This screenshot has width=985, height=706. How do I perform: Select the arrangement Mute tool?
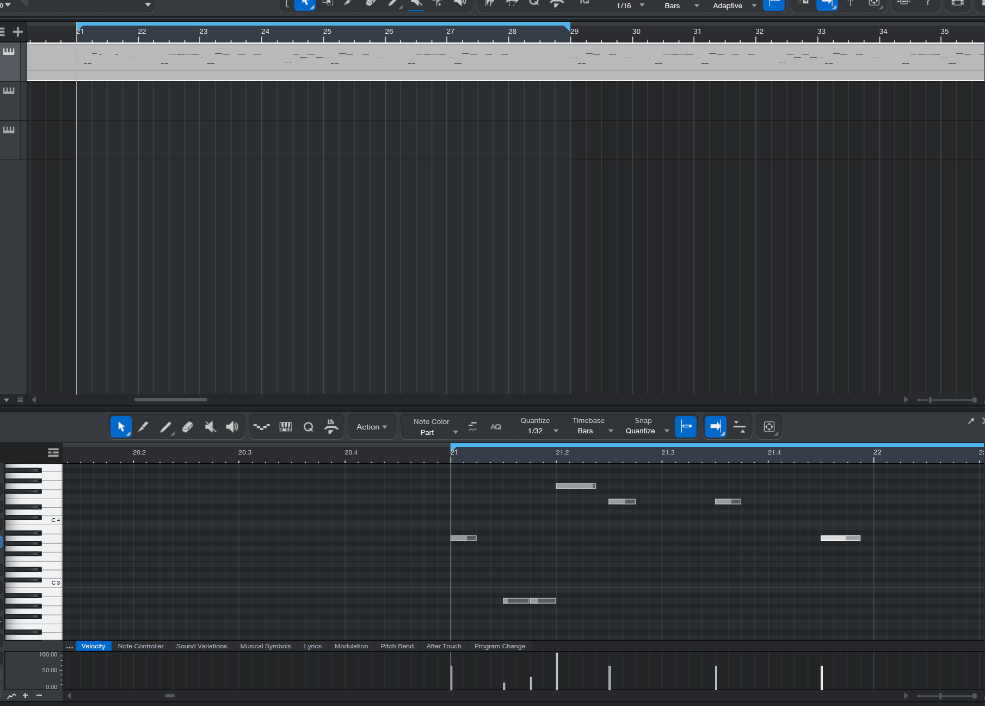[416, 4]
